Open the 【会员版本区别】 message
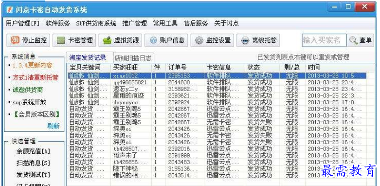The width and height of the screenshot is (380, 186). [x=36, y=114]
